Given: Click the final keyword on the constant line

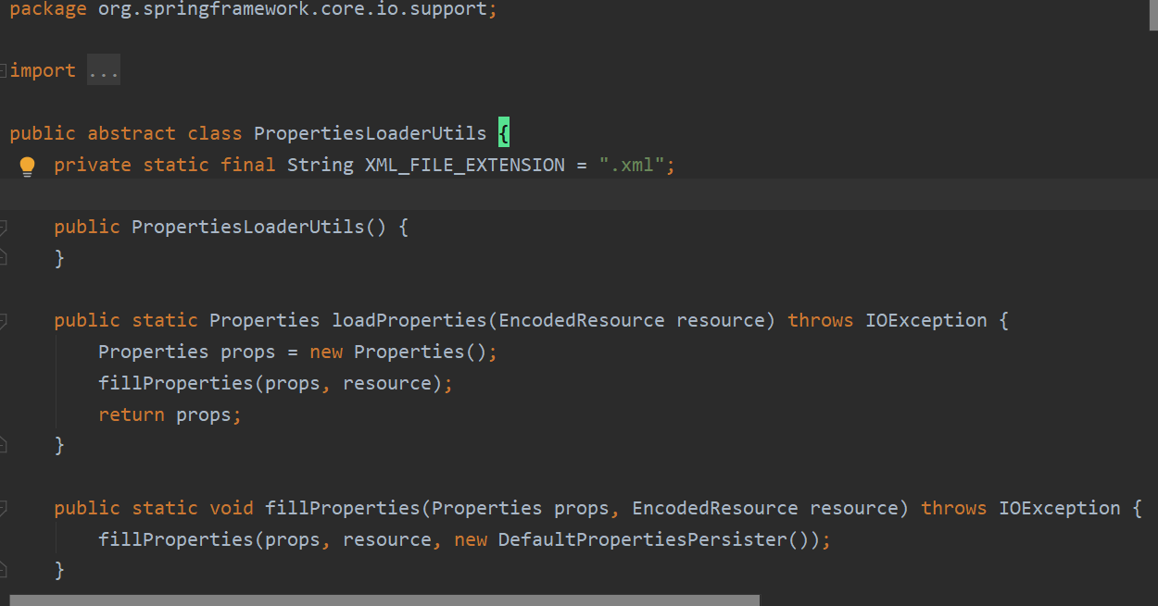Looking at the screenshot, I should coord(248,165).
